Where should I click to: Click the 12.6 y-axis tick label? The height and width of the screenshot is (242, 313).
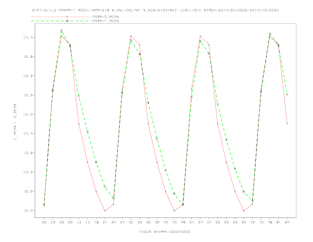(28, 191)
